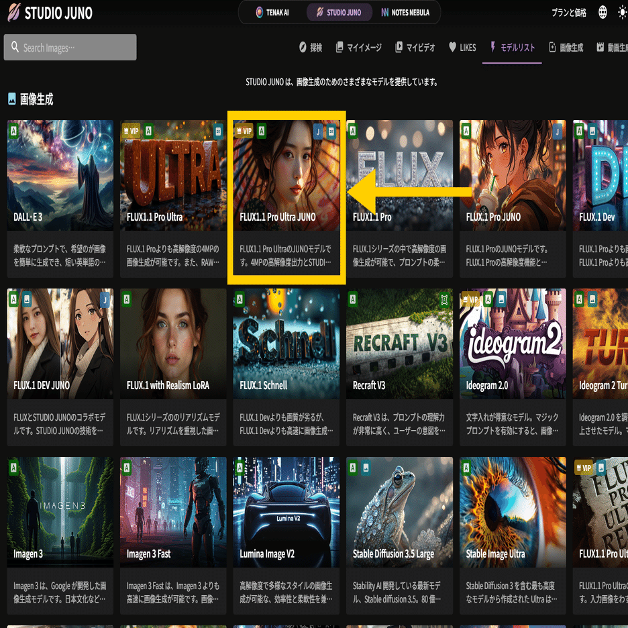The image size is (628, 628).
Task: Open the Stable Image Ultra model thumbnail
Action: [x=513, y=512]
